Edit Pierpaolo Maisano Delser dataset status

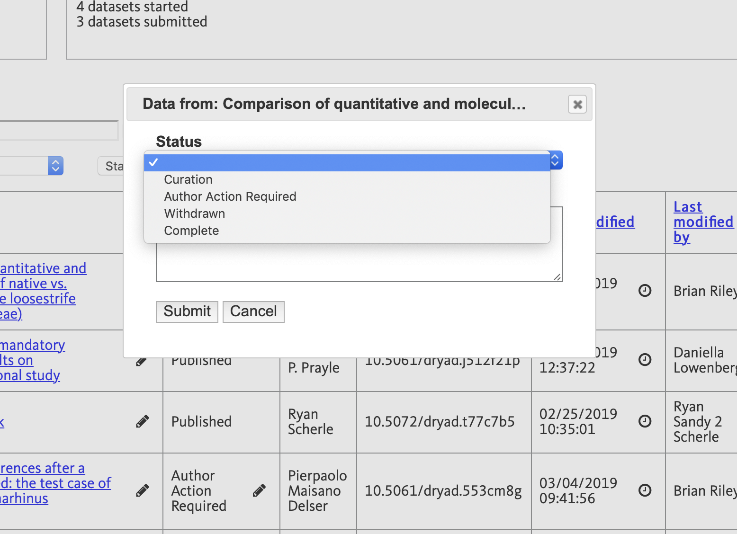click(259, 490)
